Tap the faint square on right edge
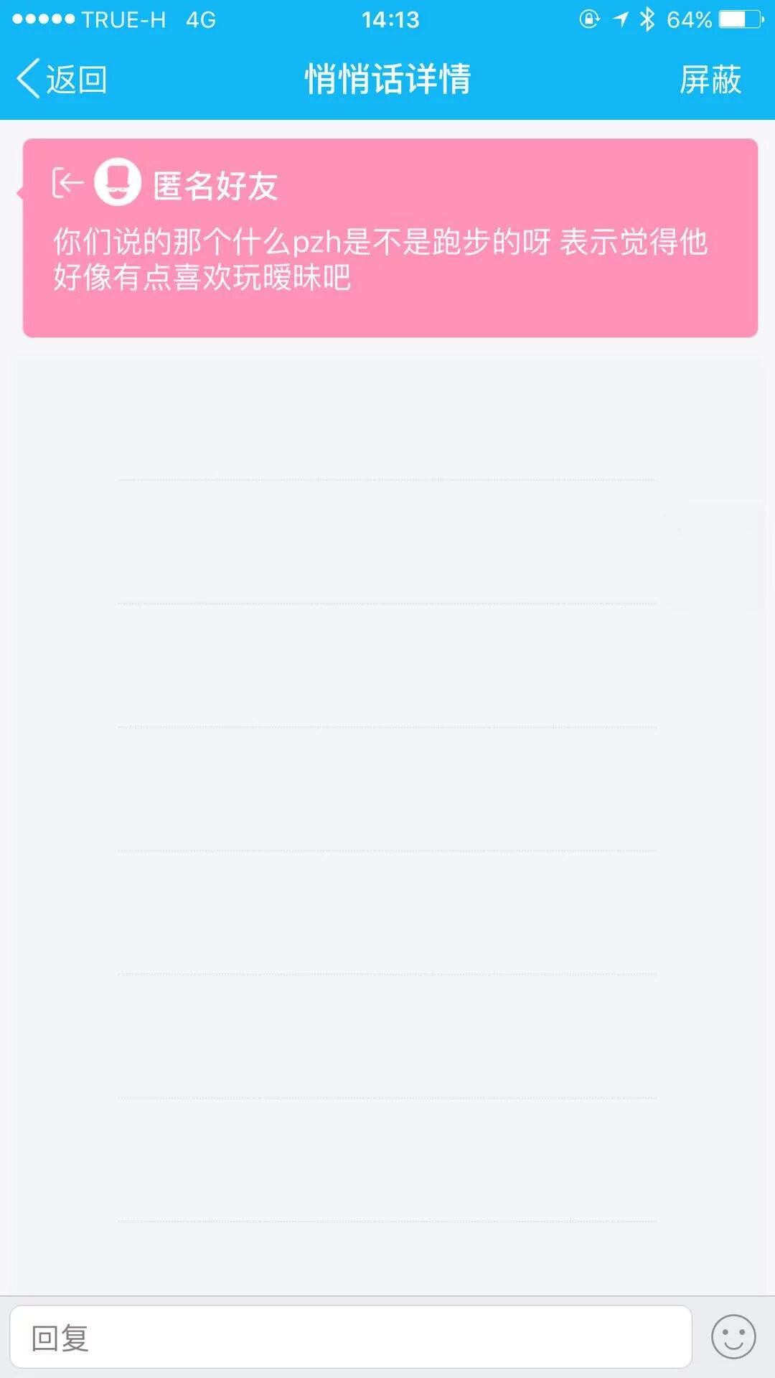775x1378 pixels. [x=712, y=557]
